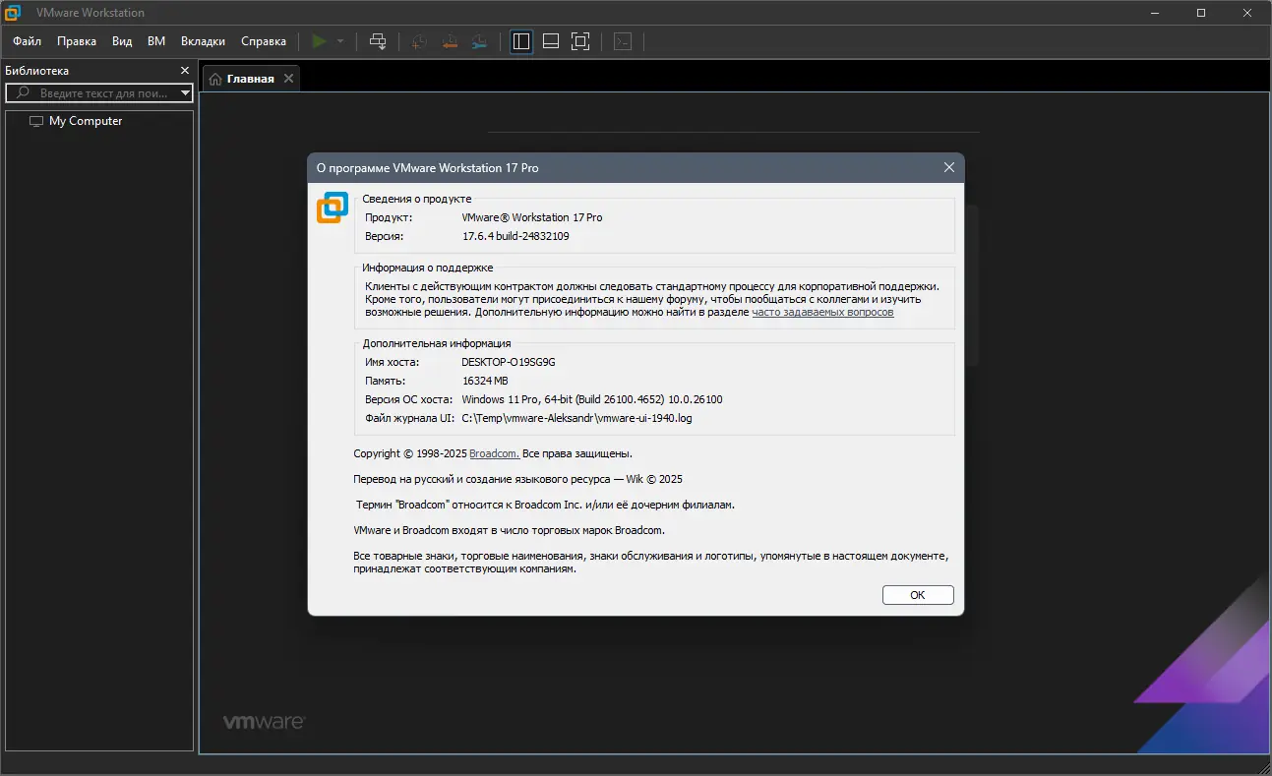Minimize the VMware Workstation window
The image size is (1272, 776).
click(x=1156, y=13)
